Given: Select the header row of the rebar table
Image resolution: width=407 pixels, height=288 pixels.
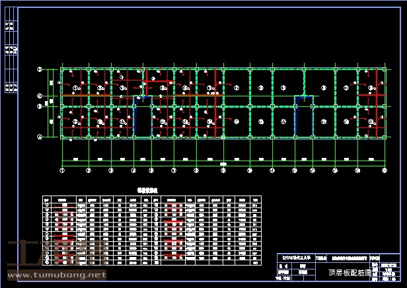Looking at the screenshot, I should [152, 198].
